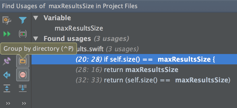This screenshot has width=237, height=108.
Task: Collapse the Found usages node
Action: pos(36,39)
